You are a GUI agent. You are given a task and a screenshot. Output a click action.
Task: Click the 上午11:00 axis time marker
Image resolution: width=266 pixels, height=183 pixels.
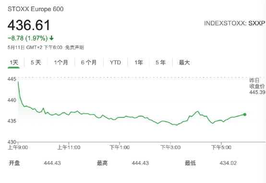[69, 147]
